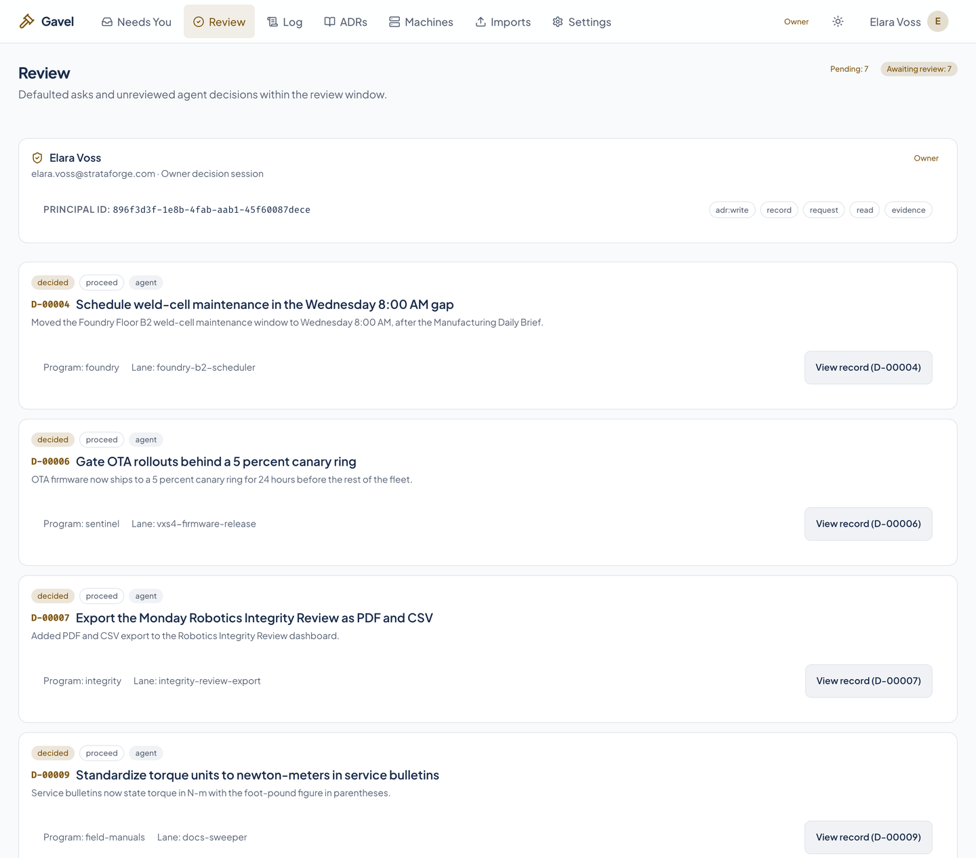
Task: Click title Standardize torque units to newton-meters
Action: point(258,775)
